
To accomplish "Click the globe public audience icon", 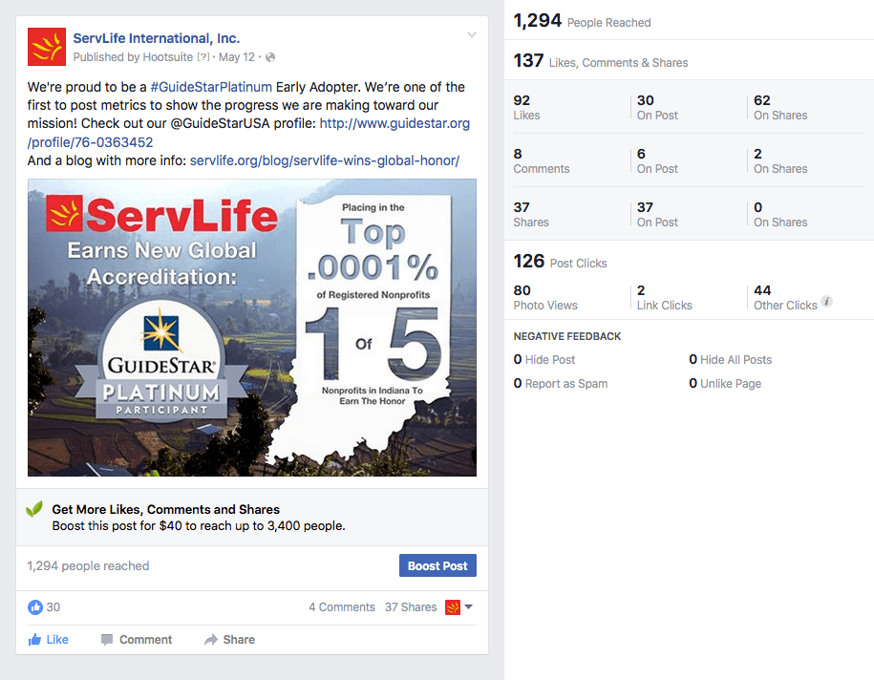I will click(270, 57).
